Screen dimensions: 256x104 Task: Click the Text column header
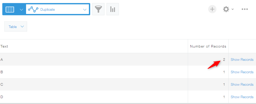[x=4, y=46]
